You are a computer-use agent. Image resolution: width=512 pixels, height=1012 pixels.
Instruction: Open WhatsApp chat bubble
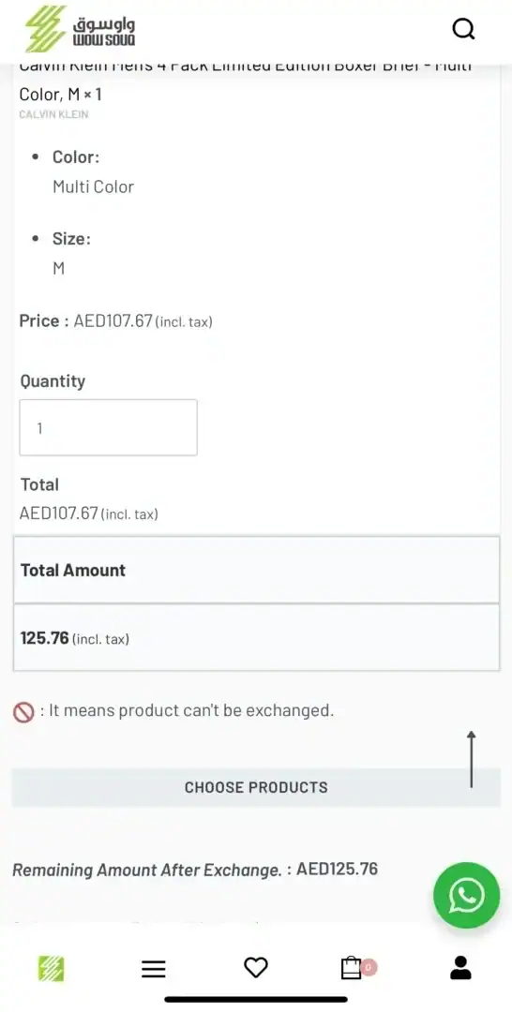tap(466, 895)
